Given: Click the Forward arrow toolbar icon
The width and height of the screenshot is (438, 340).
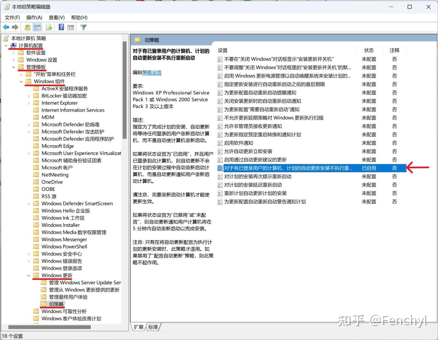Looking at the screenshot, I should tap(15, 27).
